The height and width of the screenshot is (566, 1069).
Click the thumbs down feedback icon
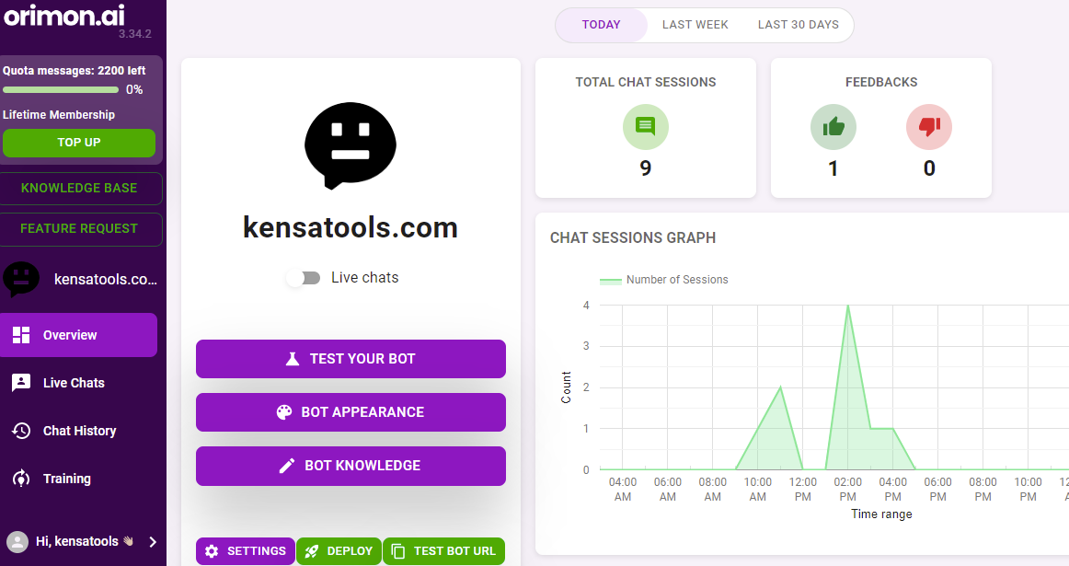pyautogui.click(x=928, y=127)
